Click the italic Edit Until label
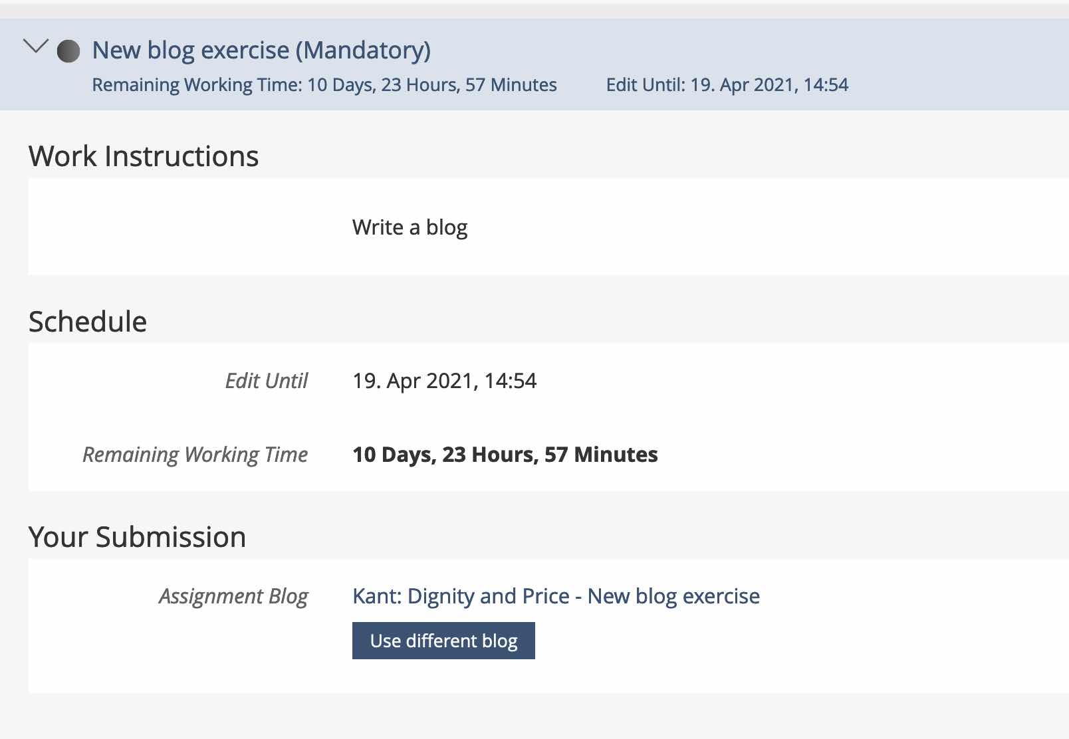This screenshot has height=739, width=1069. pos(266,381)
